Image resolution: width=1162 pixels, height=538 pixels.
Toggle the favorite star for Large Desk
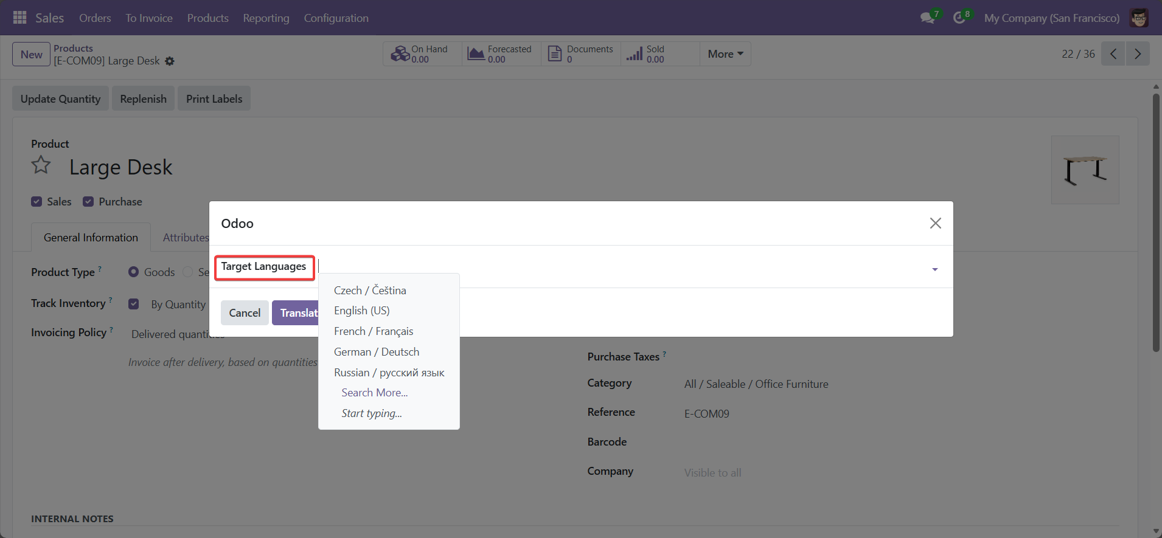41,165
